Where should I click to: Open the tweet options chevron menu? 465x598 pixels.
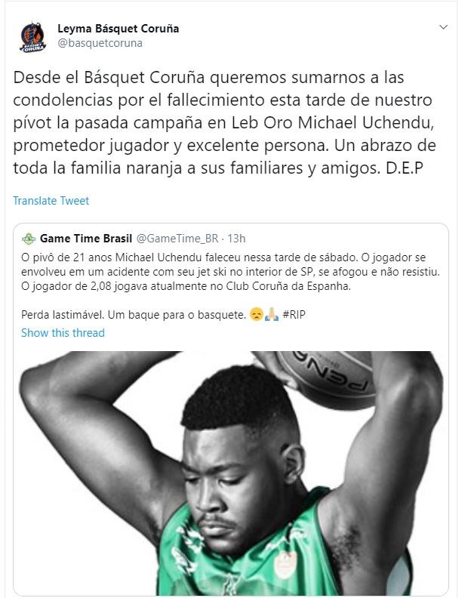point(443,27)
